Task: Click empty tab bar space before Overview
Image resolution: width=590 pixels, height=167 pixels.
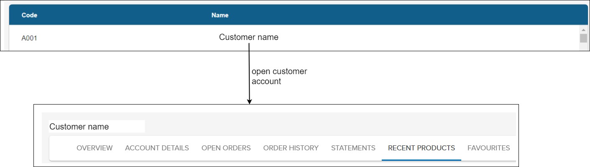Action: coord(63,148)
